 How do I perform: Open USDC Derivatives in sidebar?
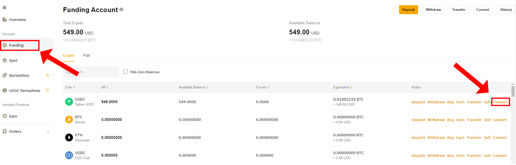(25, 91)
